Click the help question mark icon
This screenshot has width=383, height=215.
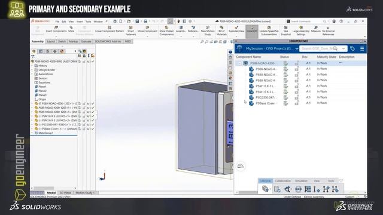[x=341, y=21]
